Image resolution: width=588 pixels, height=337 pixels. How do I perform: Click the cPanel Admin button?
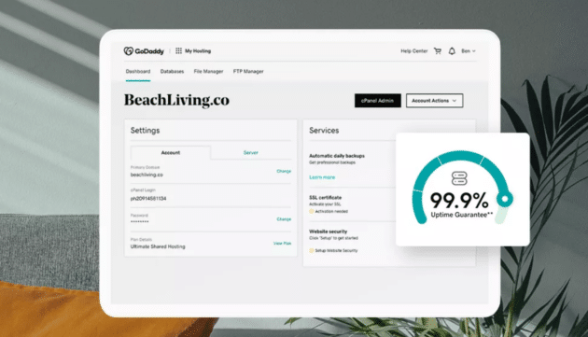pyautogui.click(x=378, y=101)
